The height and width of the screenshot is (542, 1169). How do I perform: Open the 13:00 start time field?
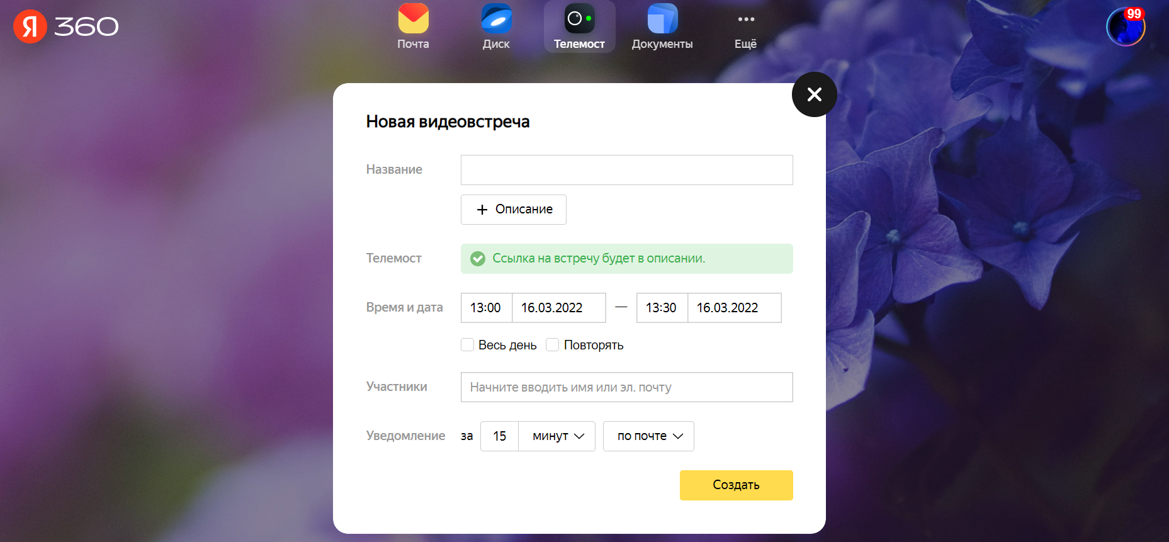486,308
